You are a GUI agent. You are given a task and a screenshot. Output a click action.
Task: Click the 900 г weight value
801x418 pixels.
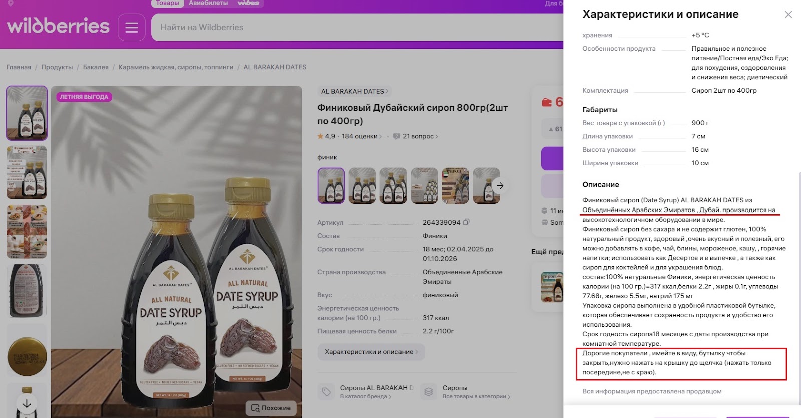700,123
